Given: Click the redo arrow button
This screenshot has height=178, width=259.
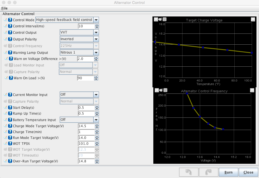Looking at the screenshot, I should [208, 172].
